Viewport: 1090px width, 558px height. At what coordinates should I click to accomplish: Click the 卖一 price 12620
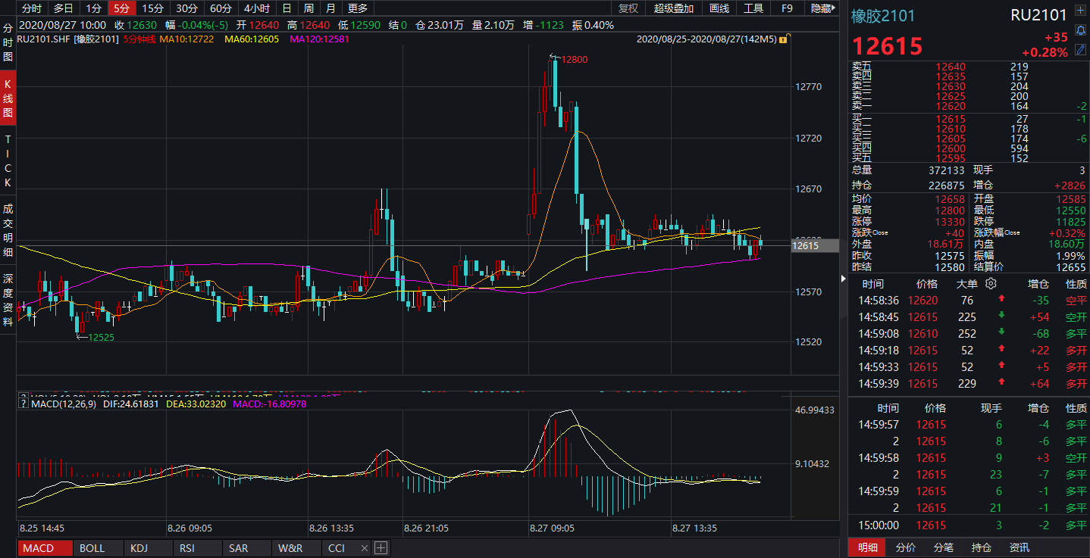pyautogui.click(x=950, y=107)
